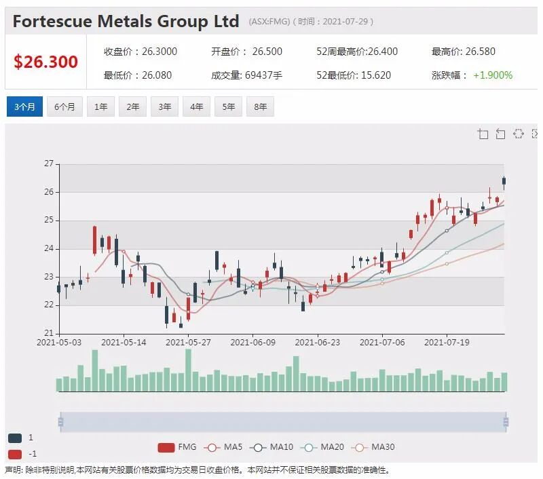Click the partially visible rightmost toolbox icon
The width and height of the screenshot is (543, 479).
pos(534,134)
